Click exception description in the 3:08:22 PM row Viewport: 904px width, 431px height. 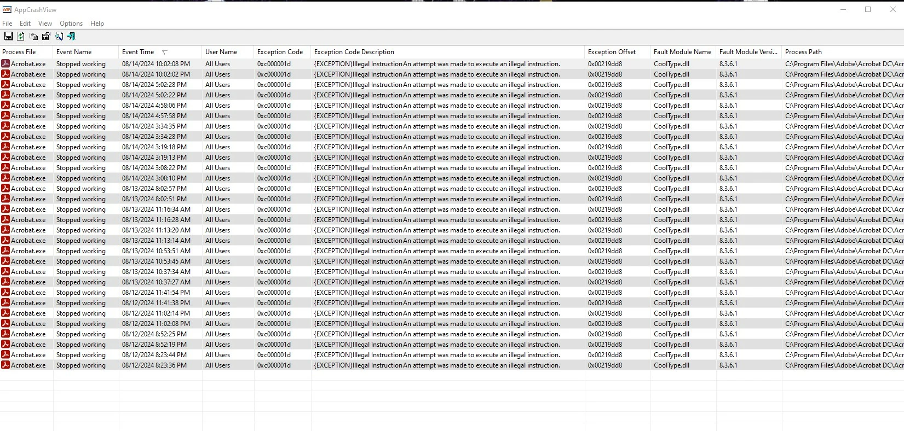437,168
